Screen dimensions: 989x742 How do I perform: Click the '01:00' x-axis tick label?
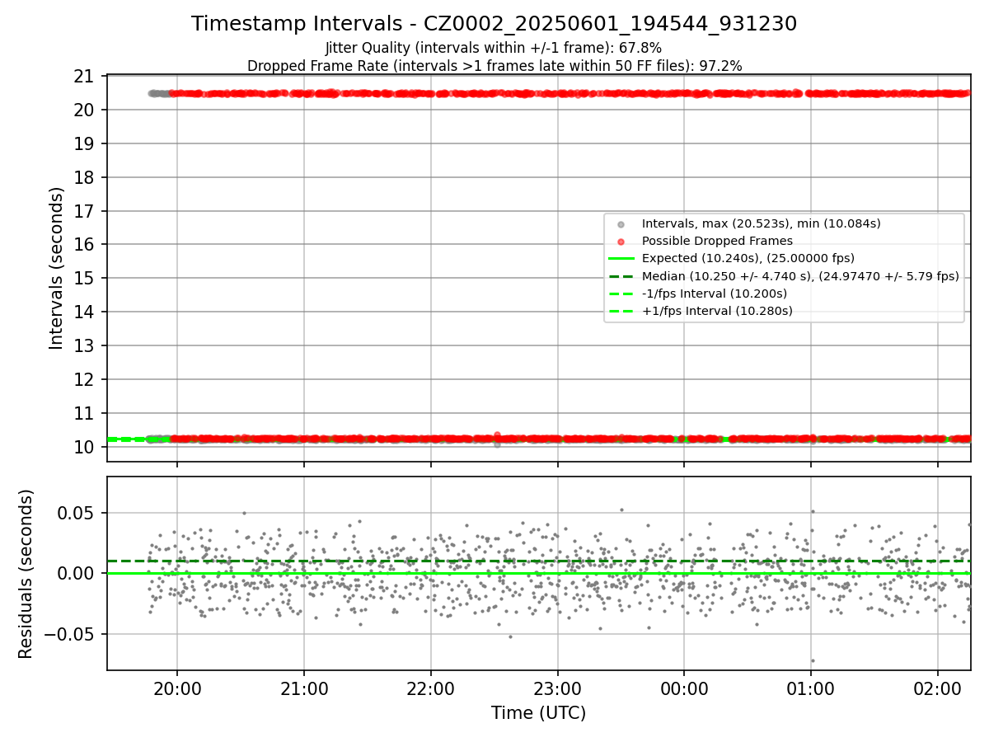pyautogui.click(x=811, y=688)
